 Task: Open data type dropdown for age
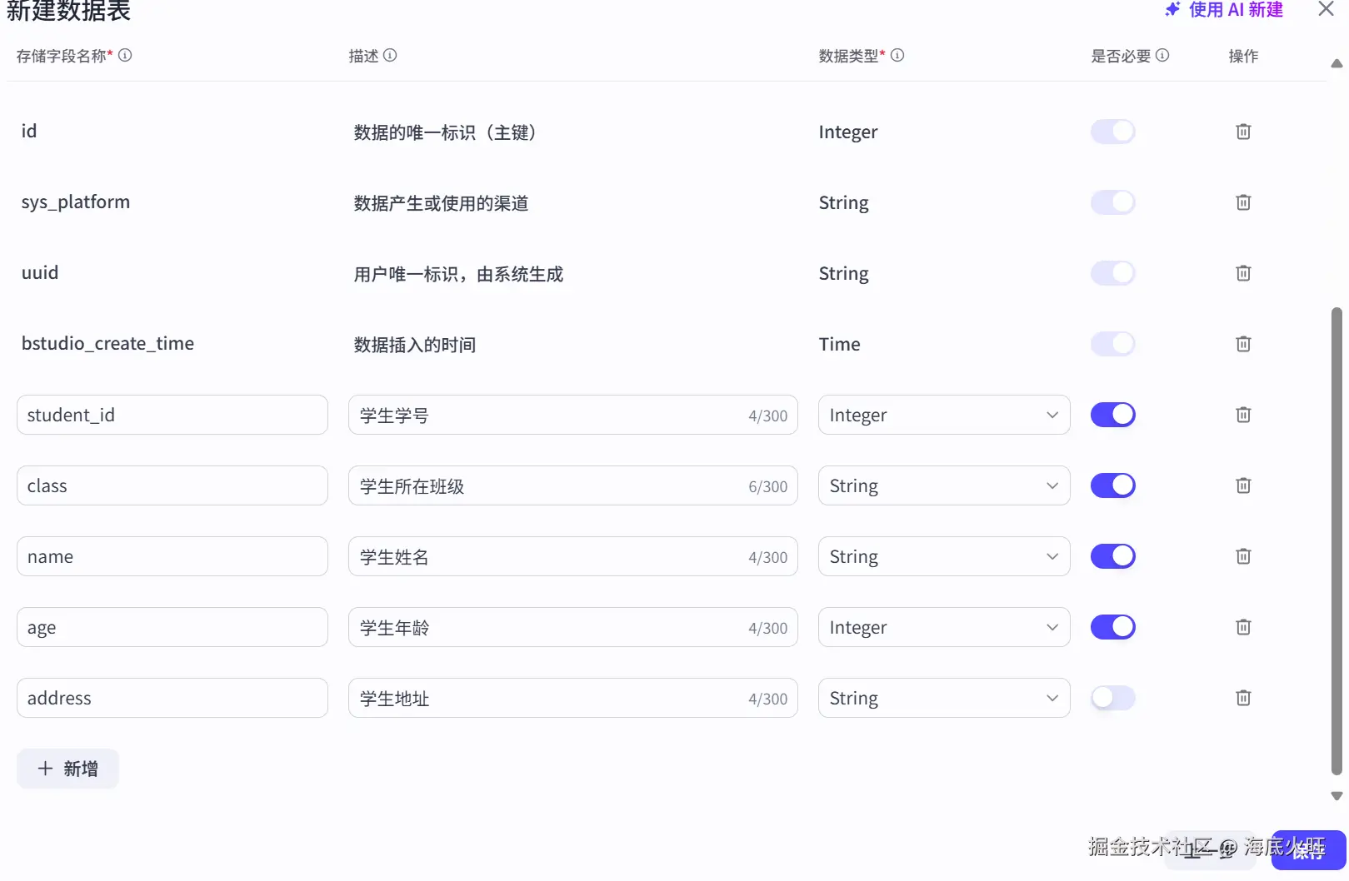point(944,627)
